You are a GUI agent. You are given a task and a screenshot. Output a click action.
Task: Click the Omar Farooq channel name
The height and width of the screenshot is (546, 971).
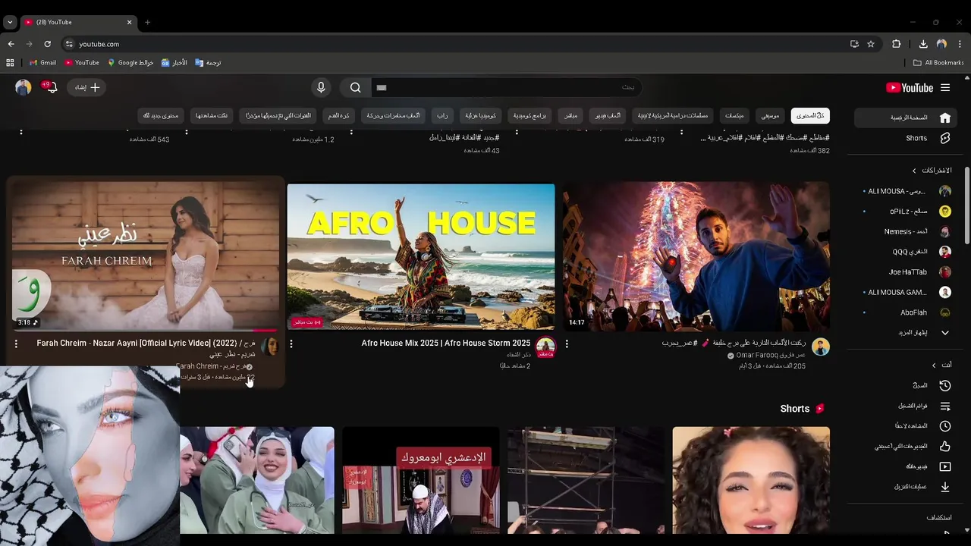tap(771, 356)
